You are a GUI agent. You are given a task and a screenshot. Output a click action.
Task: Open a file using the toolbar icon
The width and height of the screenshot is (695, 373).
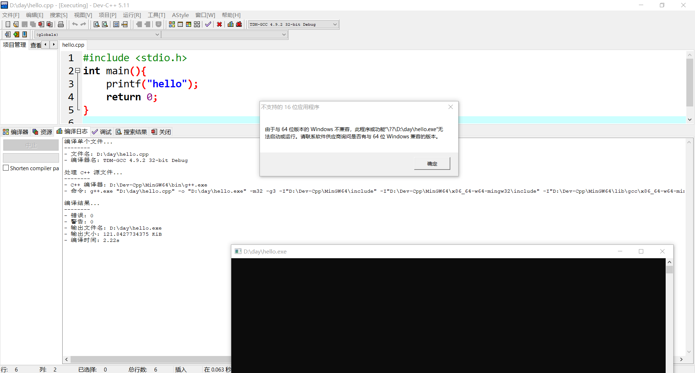point(16,24)
